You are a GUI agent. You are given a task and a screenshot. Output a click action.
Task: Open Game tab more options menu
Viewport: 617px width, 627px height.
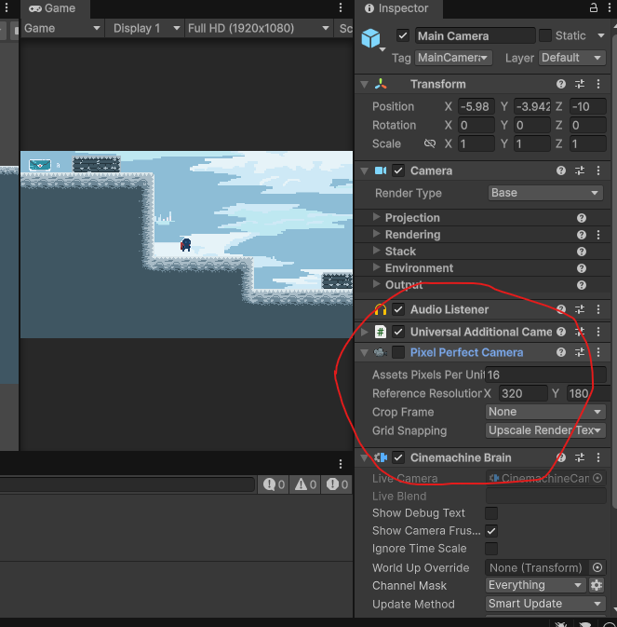tap(341, 7)
